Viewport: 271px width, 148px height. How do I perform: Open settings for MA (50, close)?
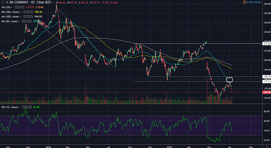coord(26,21)
